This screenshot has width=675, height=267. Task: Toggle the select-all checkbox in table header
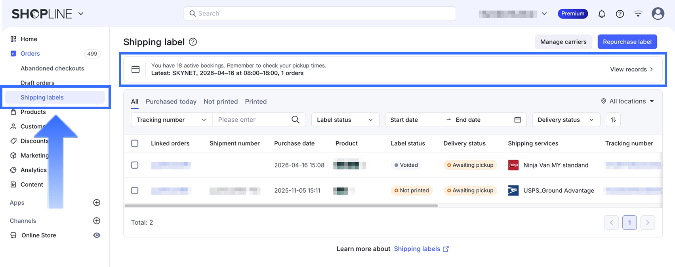(x=135, y=143)
